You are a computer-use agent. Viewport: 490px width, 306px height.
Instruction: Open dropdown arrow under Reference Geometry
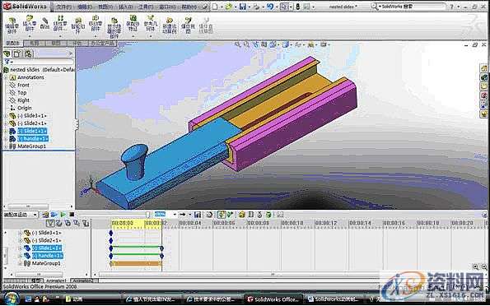(x=151, y=35)
